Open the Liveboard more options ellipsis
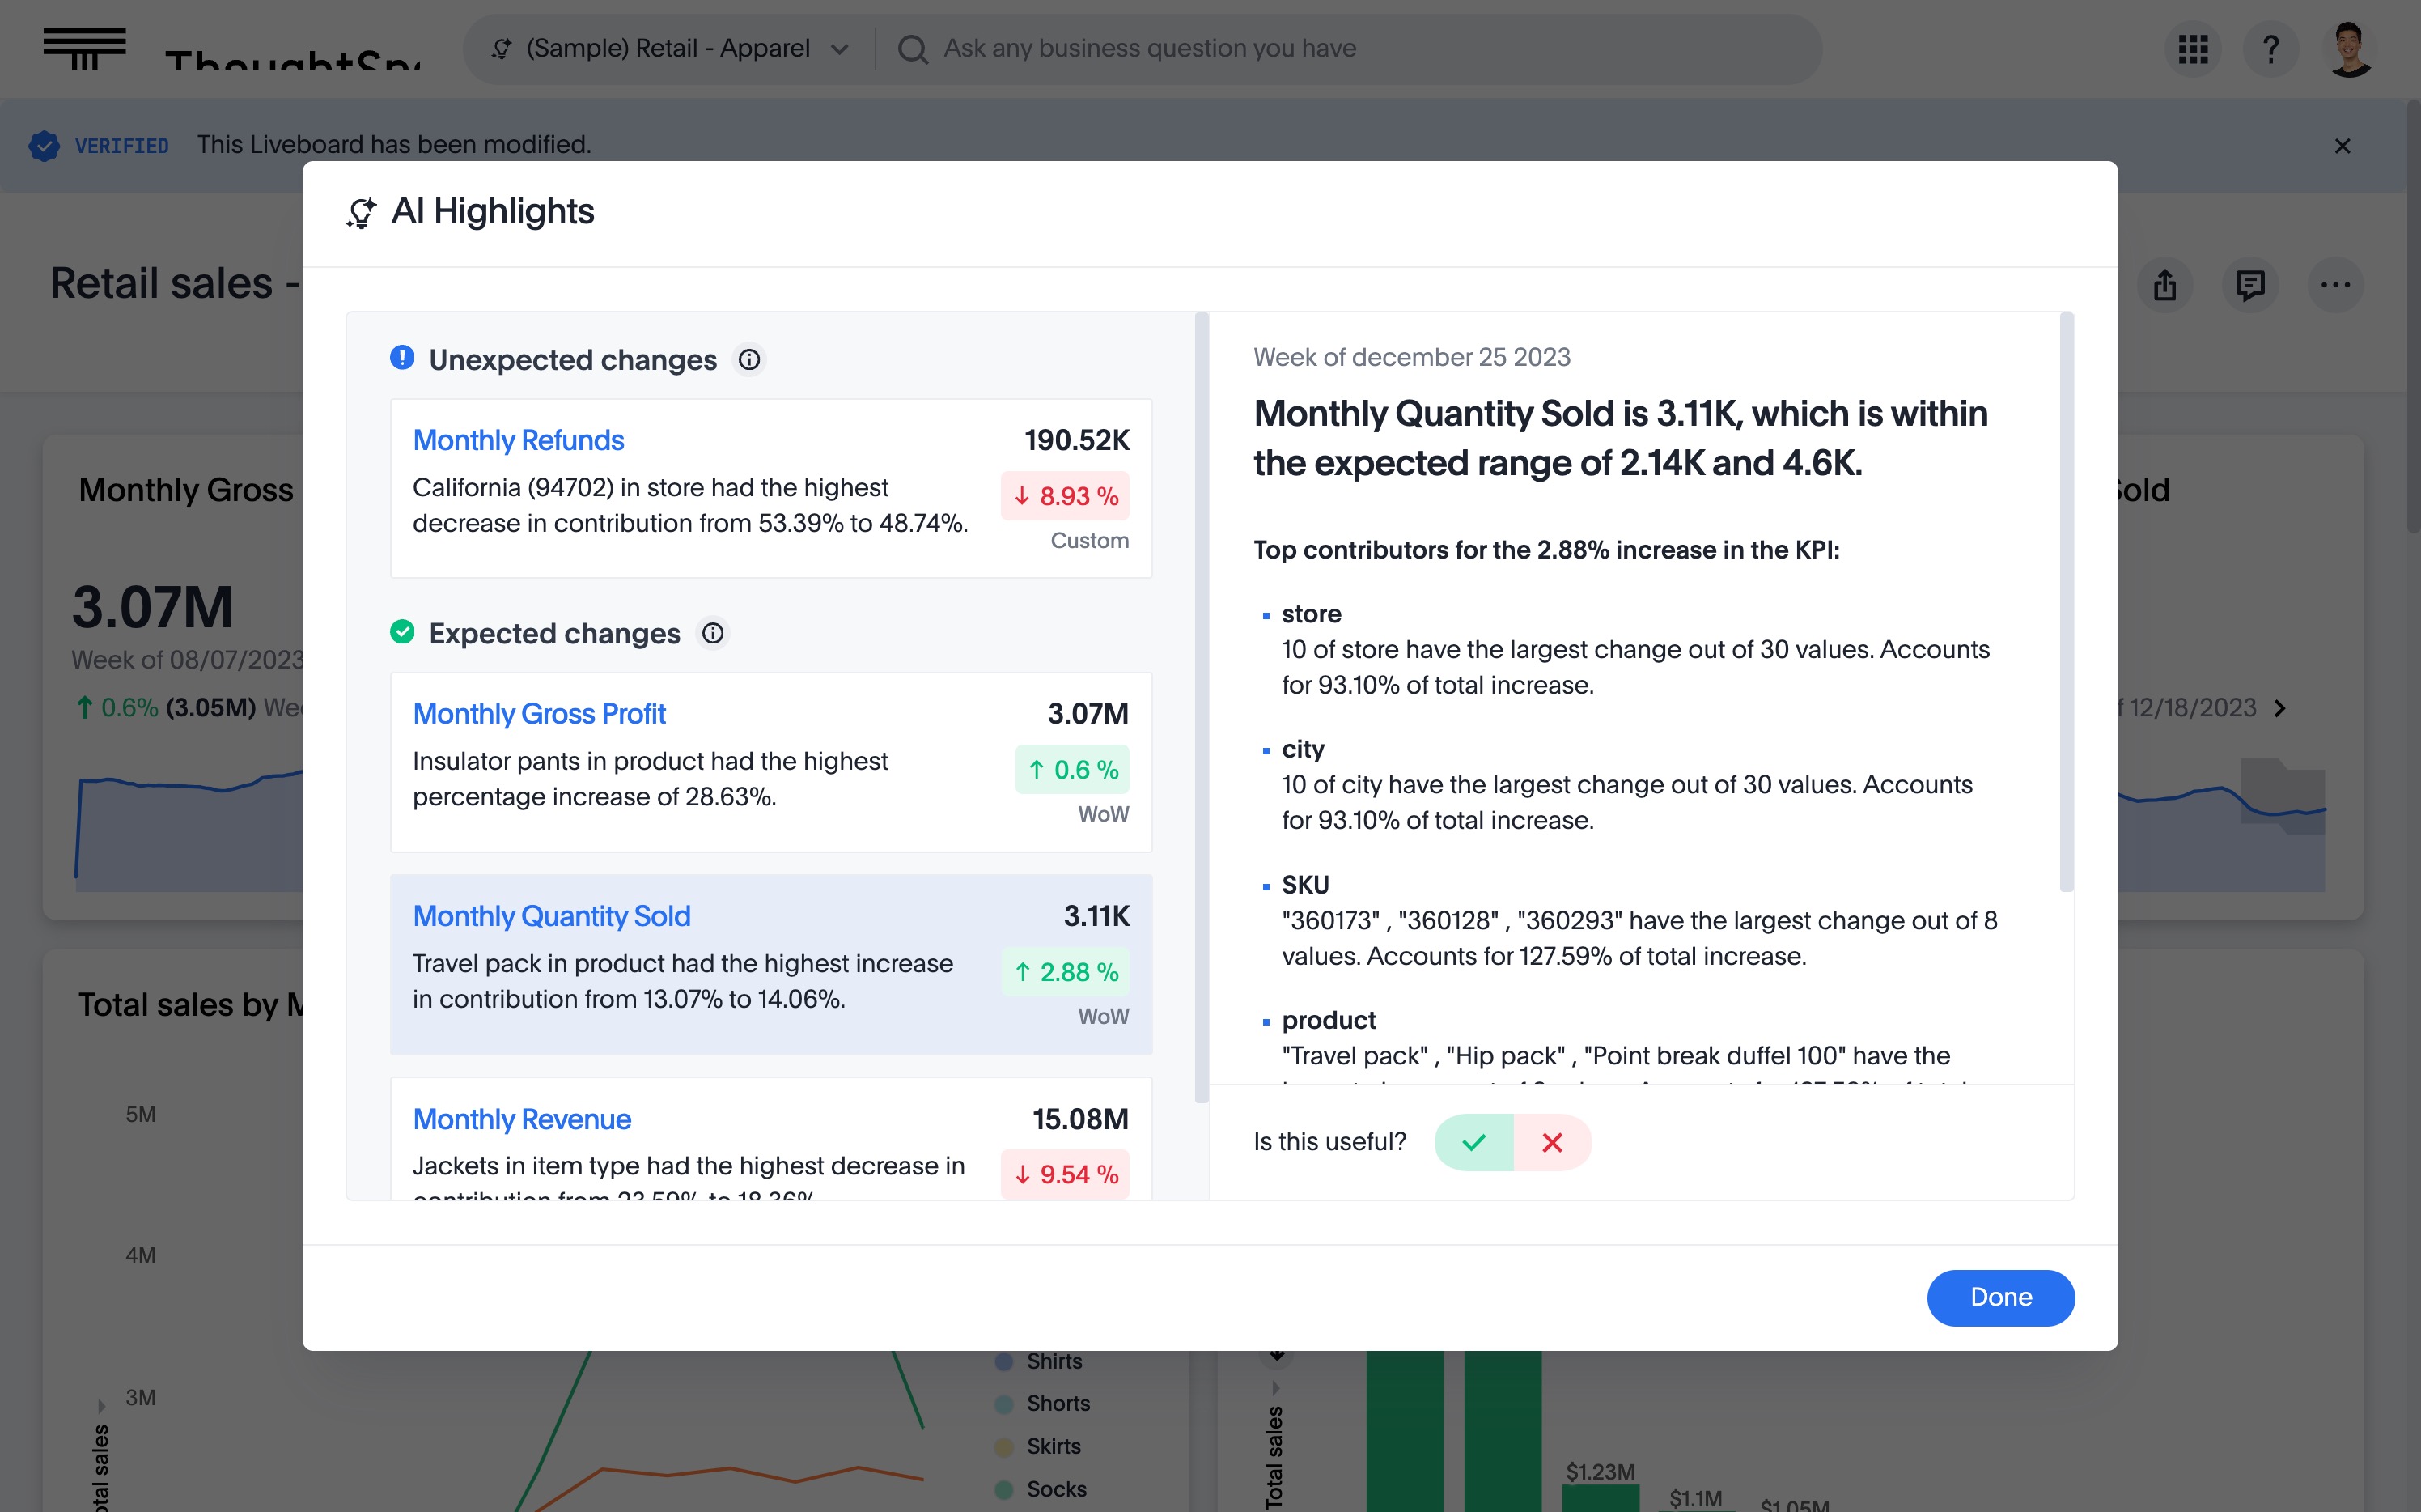 (x=2335, y=286)
